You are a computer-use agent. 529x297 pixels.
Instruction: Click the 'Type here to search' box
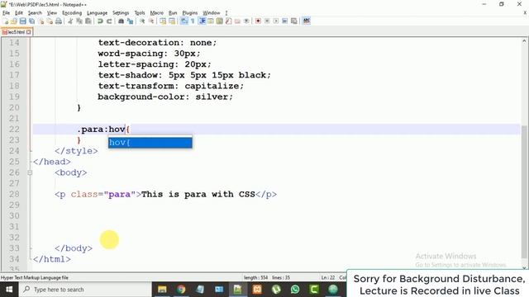point(86,290)
